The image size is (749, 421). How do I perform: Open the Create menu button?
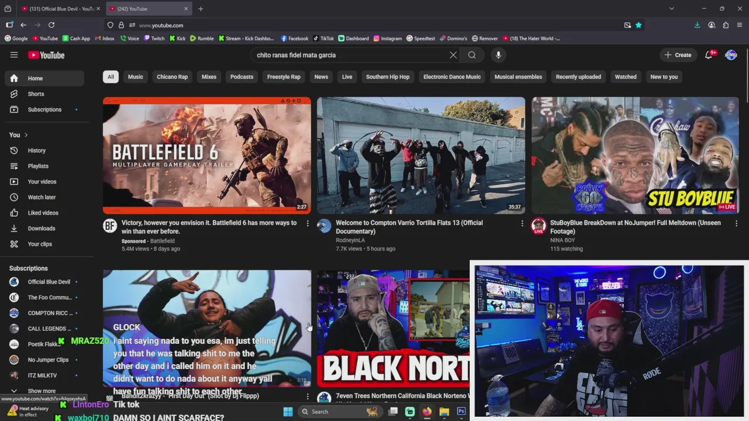click(x=678, y=55)
